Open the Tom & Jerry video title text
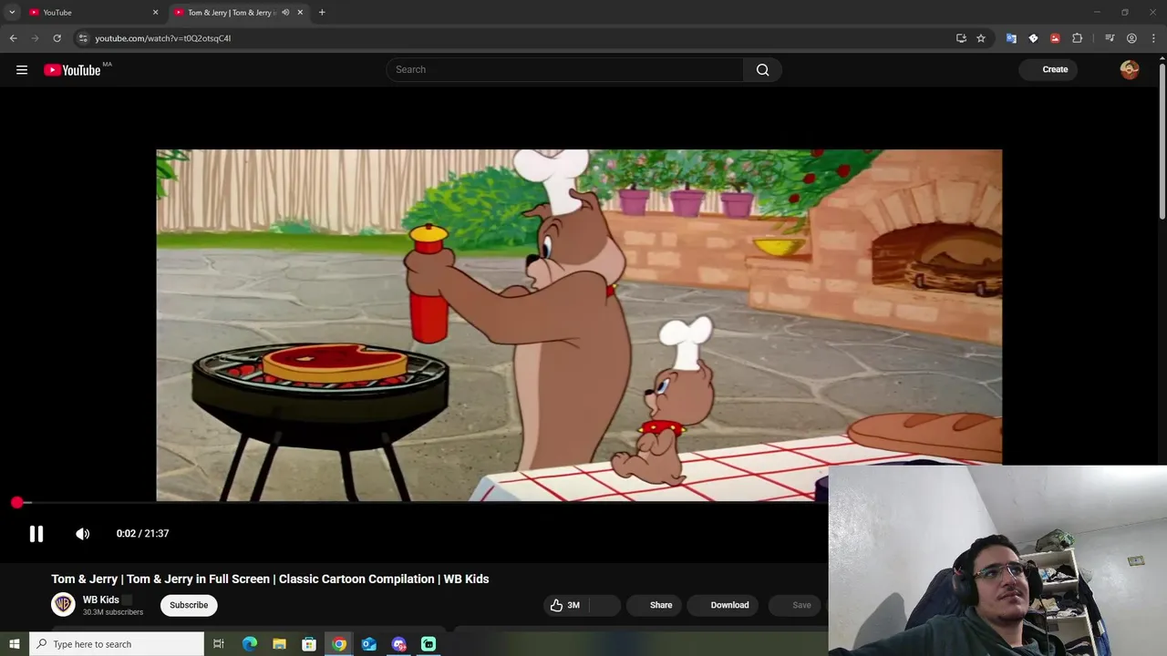 (x=270, y=579)
